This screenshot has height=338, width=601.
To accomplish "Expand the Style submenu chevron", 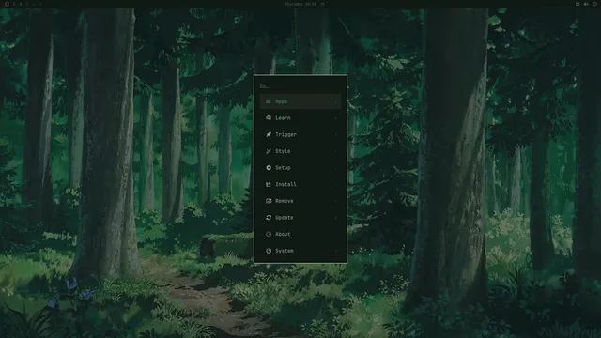I will (336, 151).
